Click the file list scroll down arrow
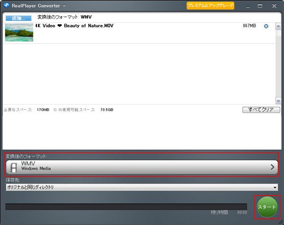The image size is (284, 225). (x=278, y=100)
